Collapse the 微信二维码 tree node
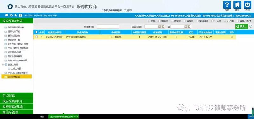Image resolution: width=254 pixels, height=119 pixels. [x=3, y=65]
